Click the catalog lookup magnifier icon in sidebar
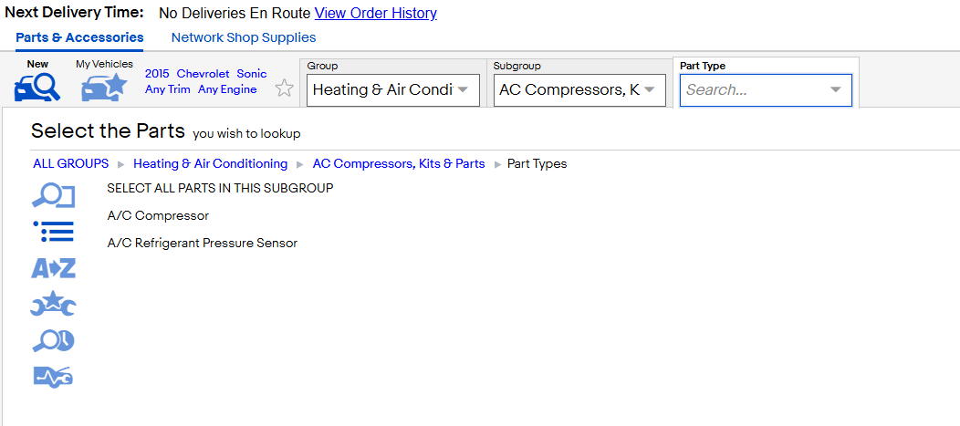 coord(53,196)
